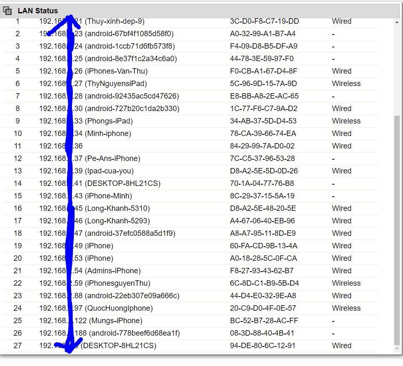Screen dimensions: 403x366
Task: Click row number 27 in the list
Action: [17, 346]
